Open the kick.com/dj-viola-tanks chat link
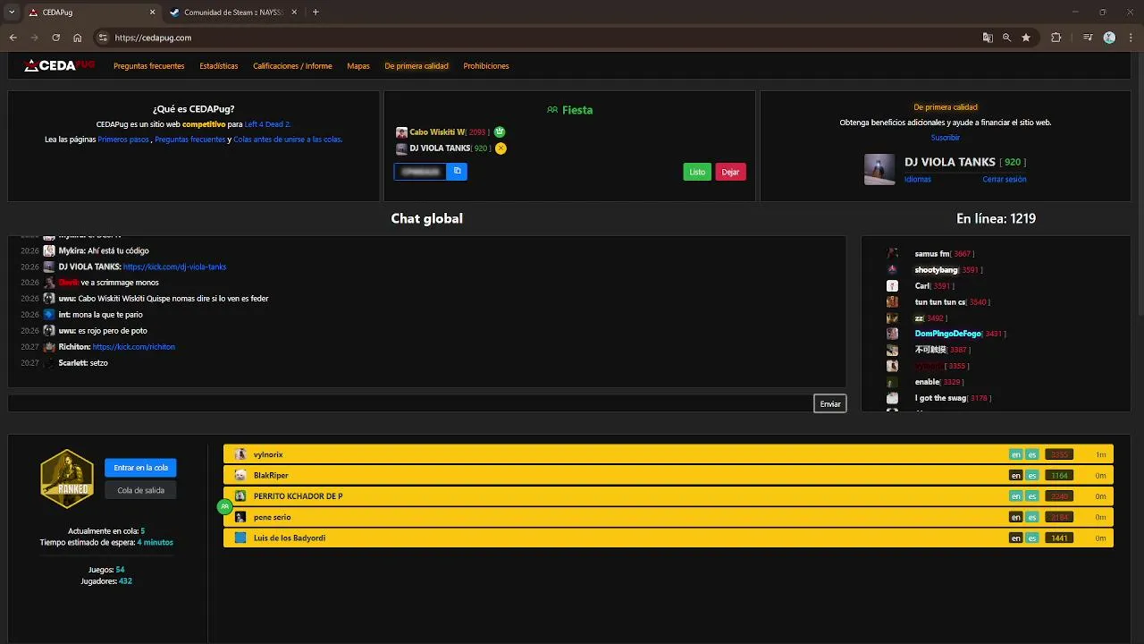 [x=175, y=267]
